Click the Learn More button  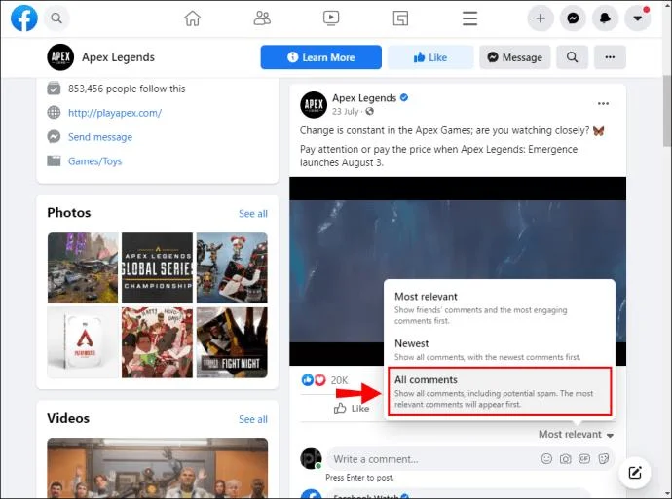point(321,57)
